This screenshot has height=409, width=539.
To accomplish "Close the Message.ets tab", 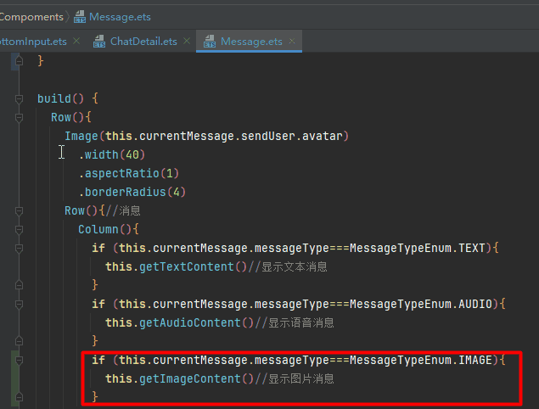I will point(293,42).
